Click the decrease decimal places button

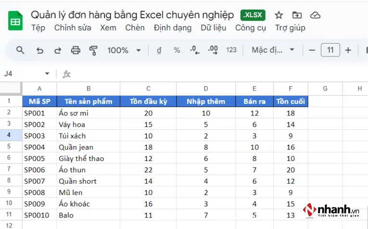point(195,50)
